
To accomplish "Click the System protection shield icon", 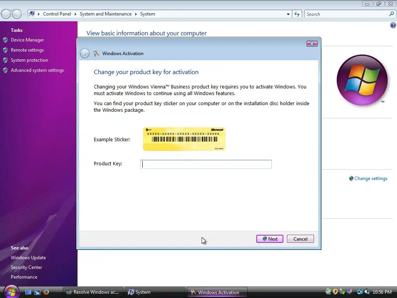I will 5,60.
